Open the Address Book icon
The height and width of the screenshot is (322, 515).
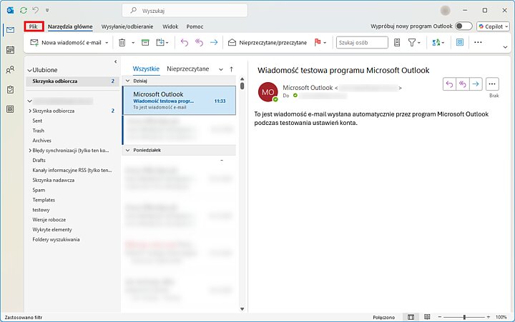point(397,43)
